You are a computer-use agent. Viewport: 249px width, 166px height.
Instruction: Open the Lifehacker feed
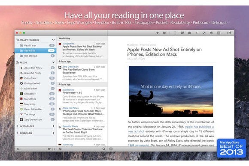[x=35, y=94]
